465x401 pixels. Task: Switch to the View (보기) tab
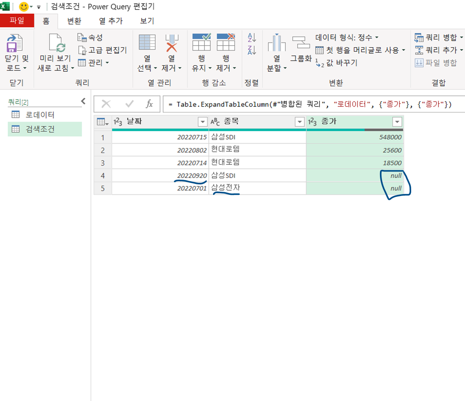point(147,21)
